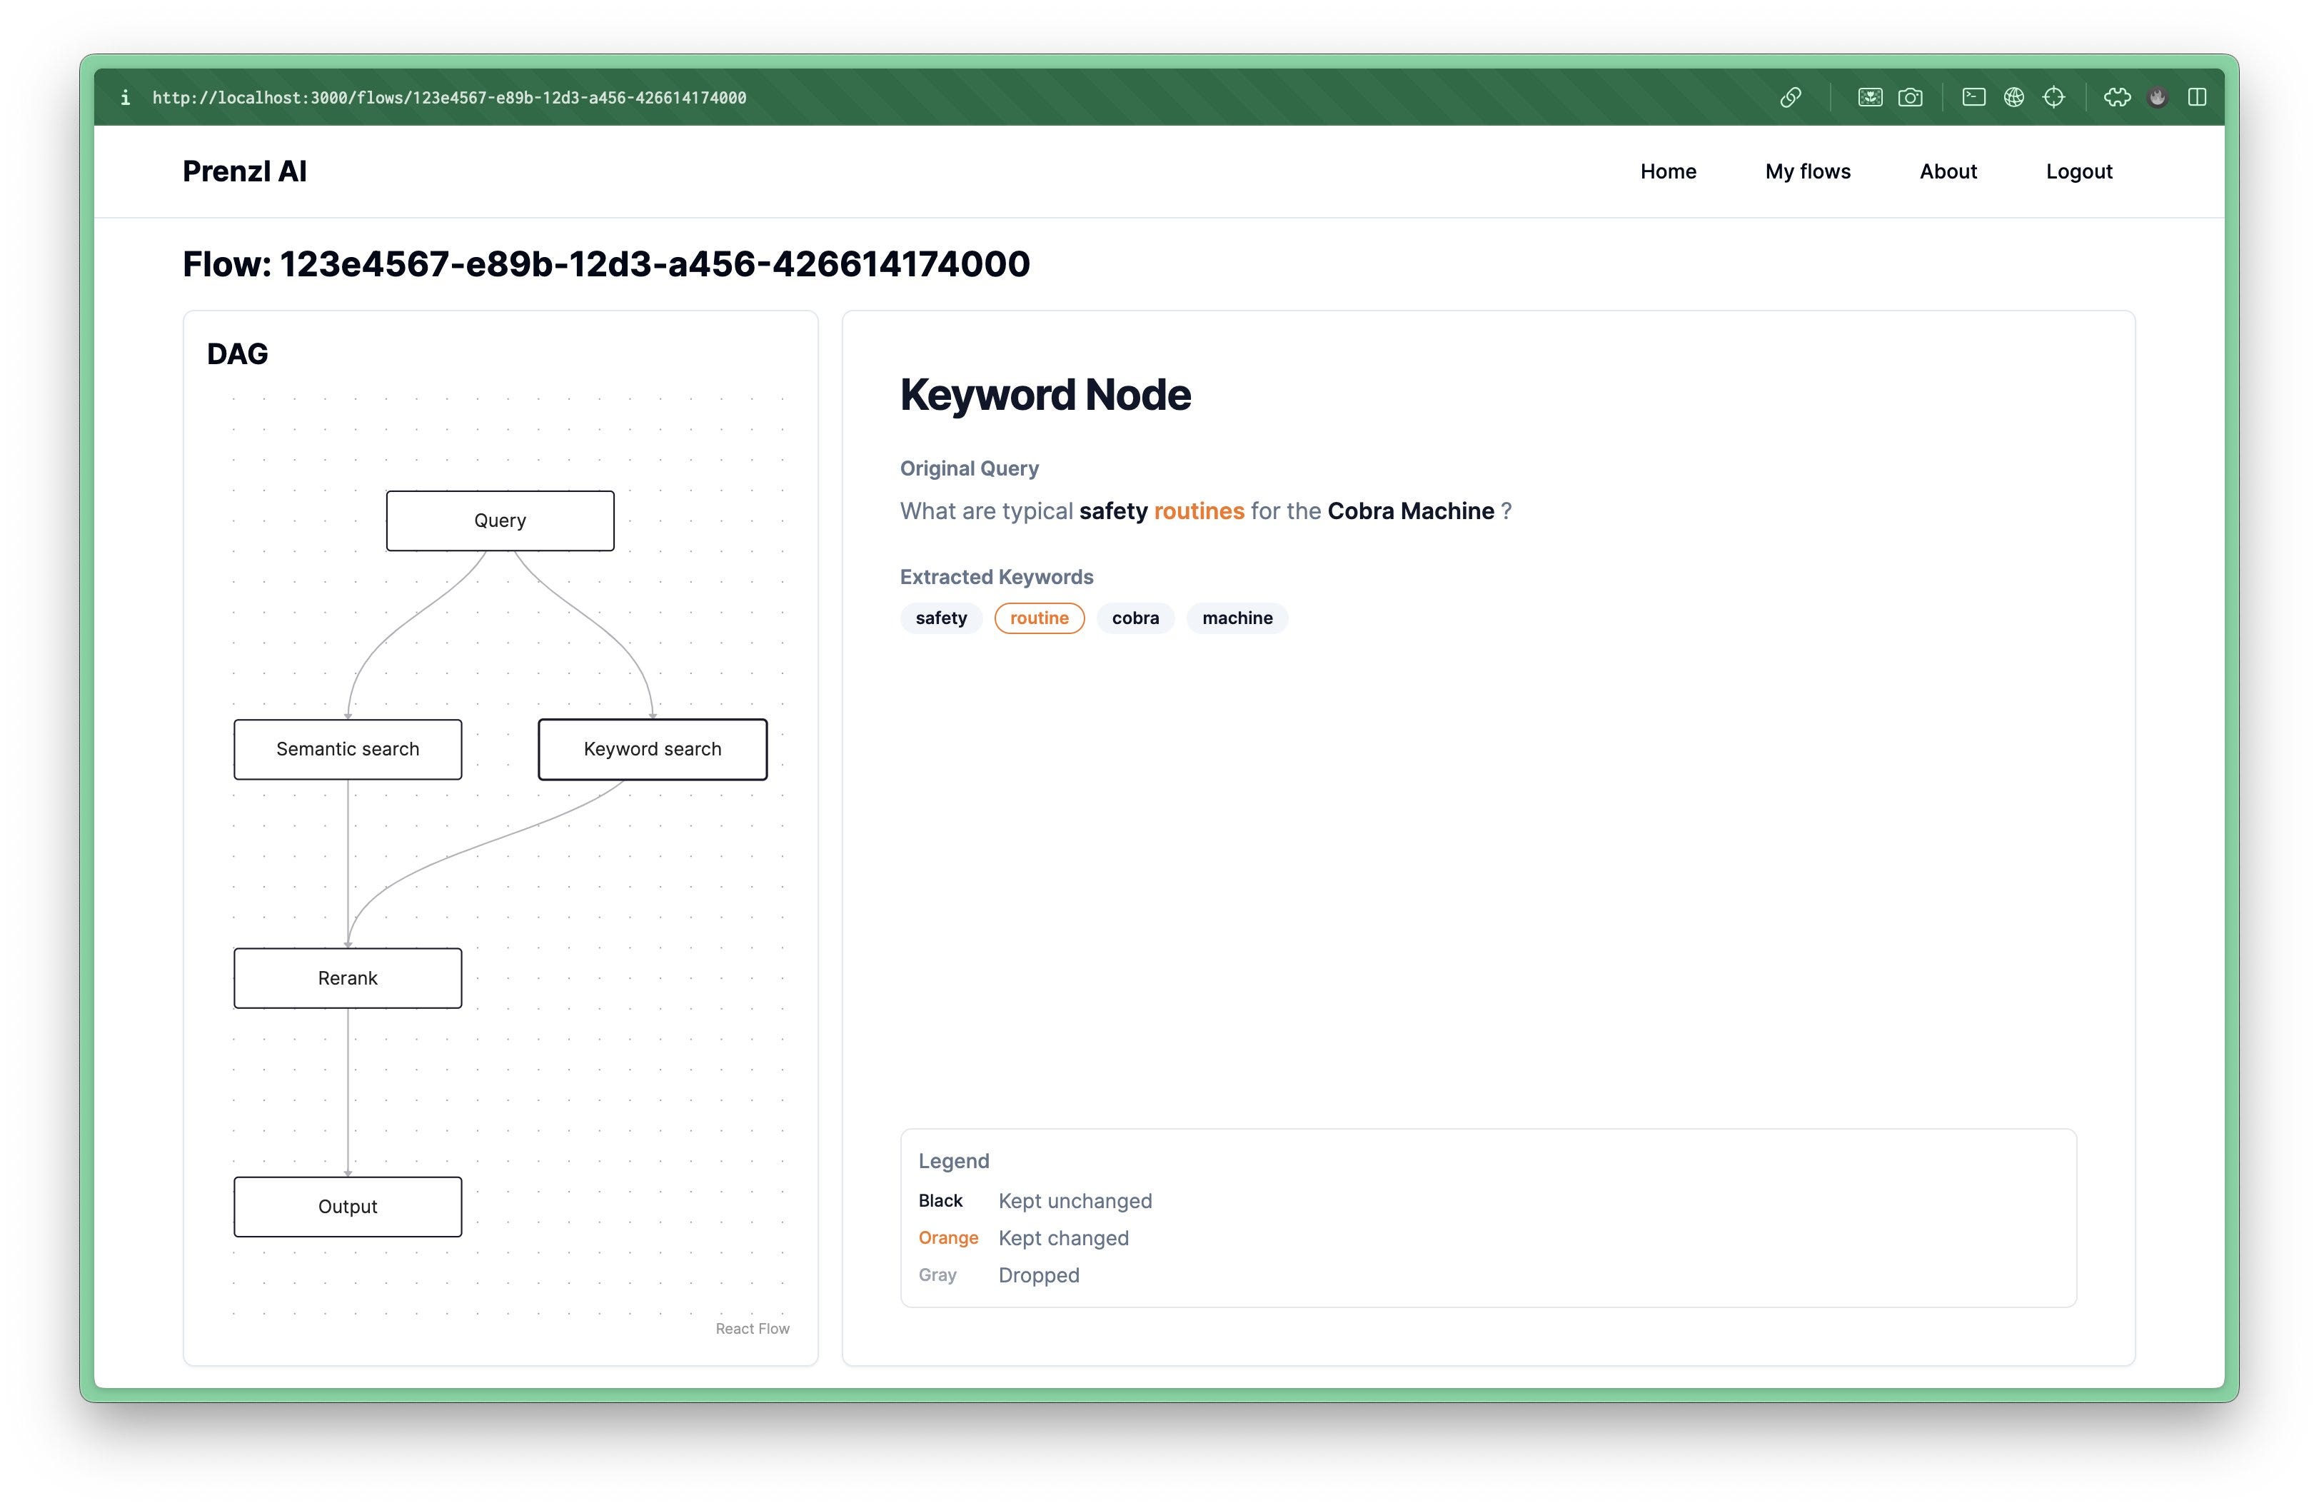
Task: Click the copy link chain icon
Action: pyautogui.click(x=1790, y=97)
